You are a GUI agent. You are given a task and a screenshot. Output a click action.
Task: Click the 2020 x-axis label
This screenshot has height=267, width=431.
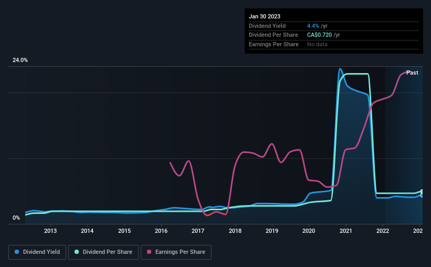(309, 231)
